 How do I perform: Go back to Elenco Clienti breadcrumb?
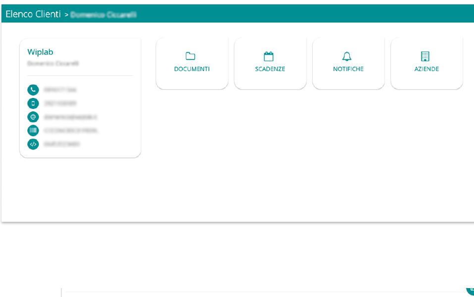point(33,14)
